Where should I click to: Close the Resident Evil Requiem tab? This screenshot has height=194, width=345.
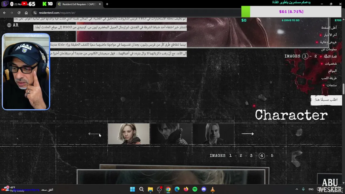[x=100, y=4]
